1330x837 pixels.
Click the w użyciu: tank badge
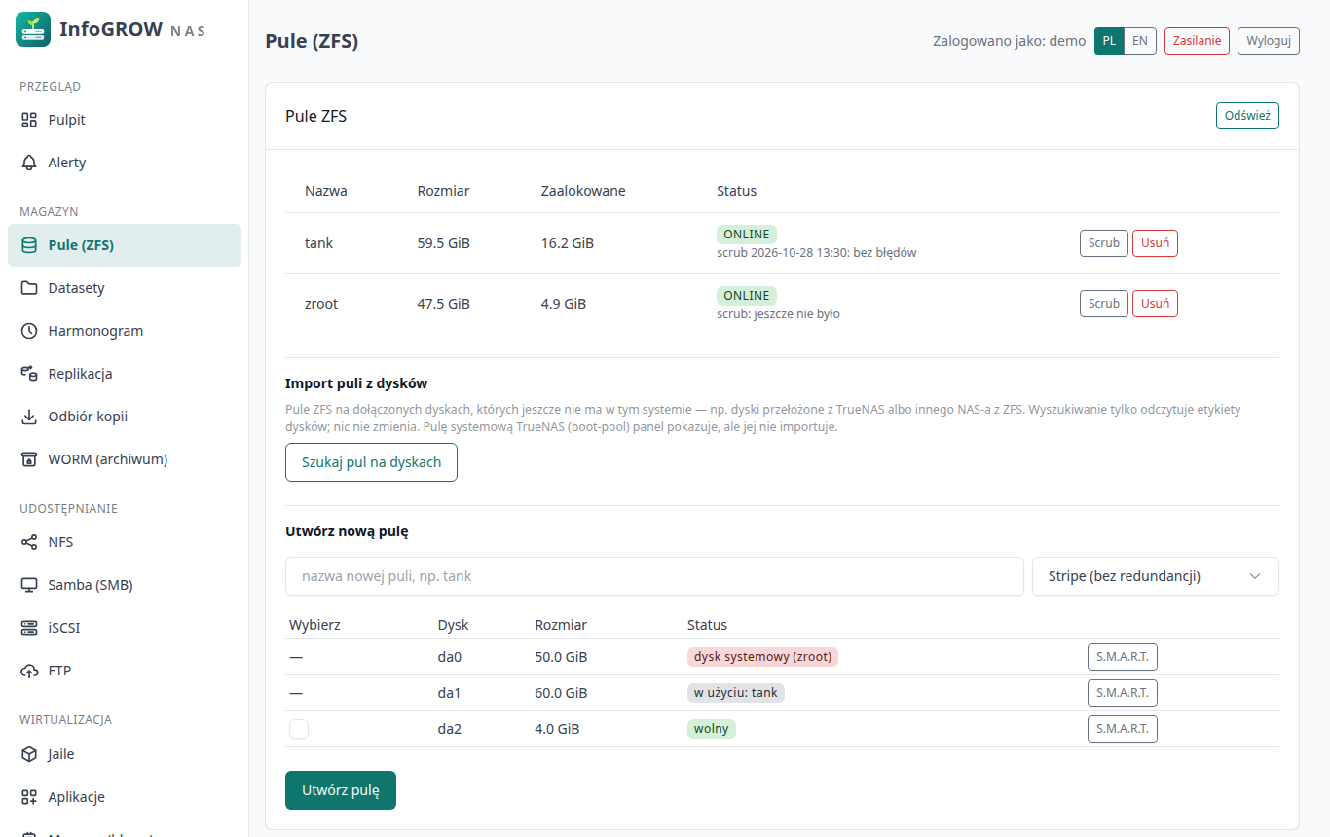pos(736,693)
